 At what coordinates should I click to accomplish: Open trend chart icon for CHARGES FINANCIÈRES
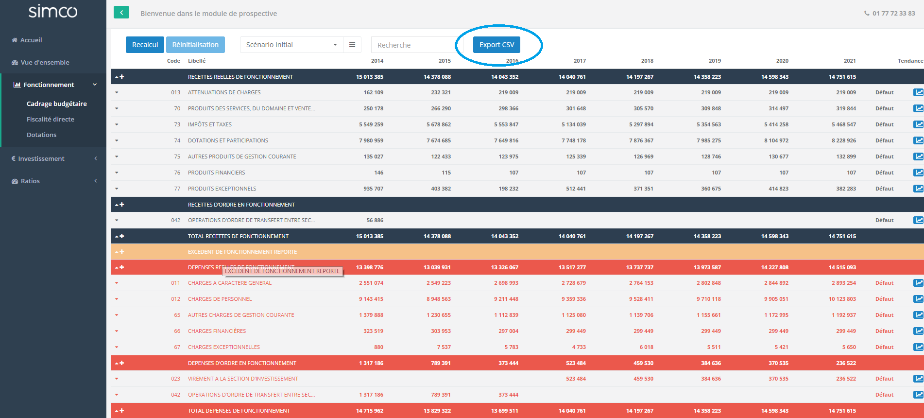(x=918, y=331)
